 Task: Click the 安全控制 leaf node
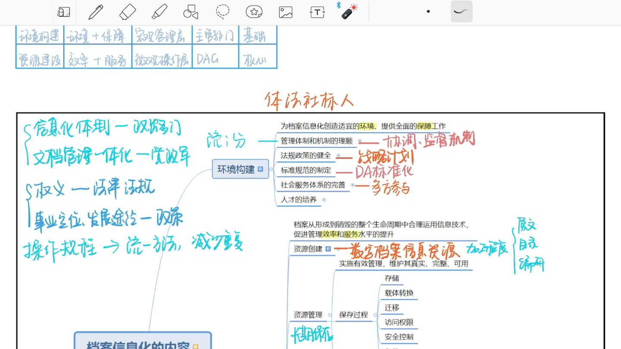(x=399, y=337)
